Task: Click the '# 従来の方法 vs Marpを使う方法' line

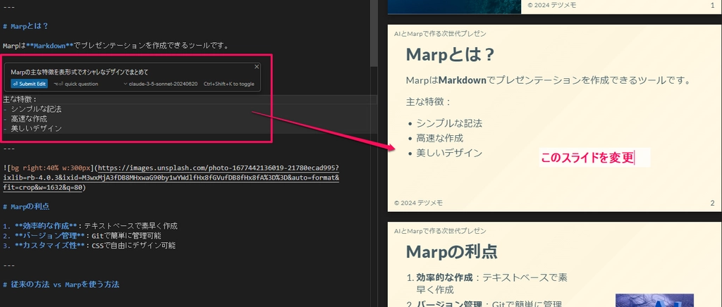Action: tap(65, 284)
